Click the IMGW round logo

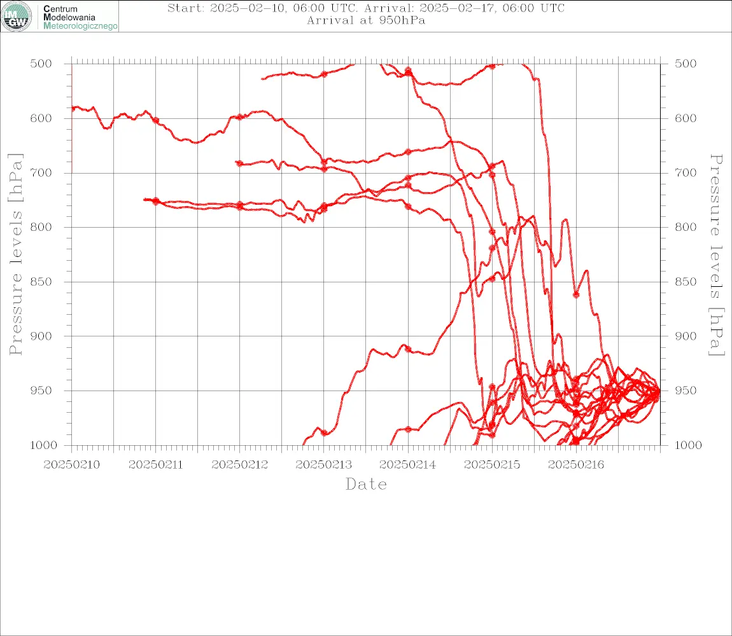[17, 17]
